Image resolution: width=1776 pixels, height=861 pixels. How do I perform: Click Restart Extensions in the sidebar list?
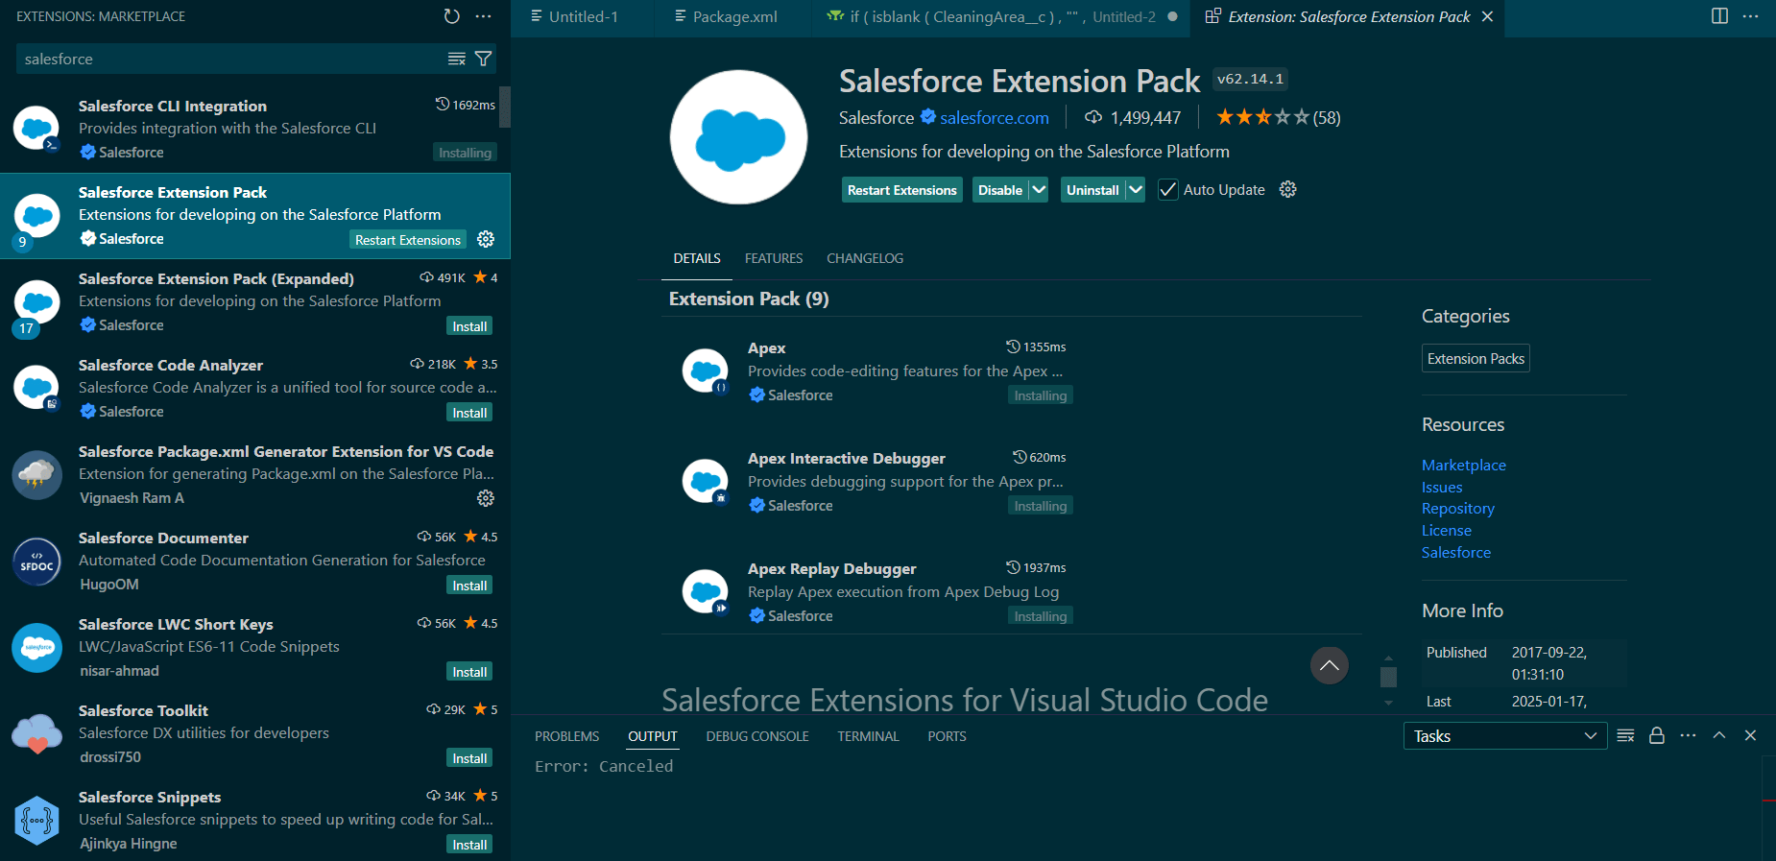coord(408,240)
